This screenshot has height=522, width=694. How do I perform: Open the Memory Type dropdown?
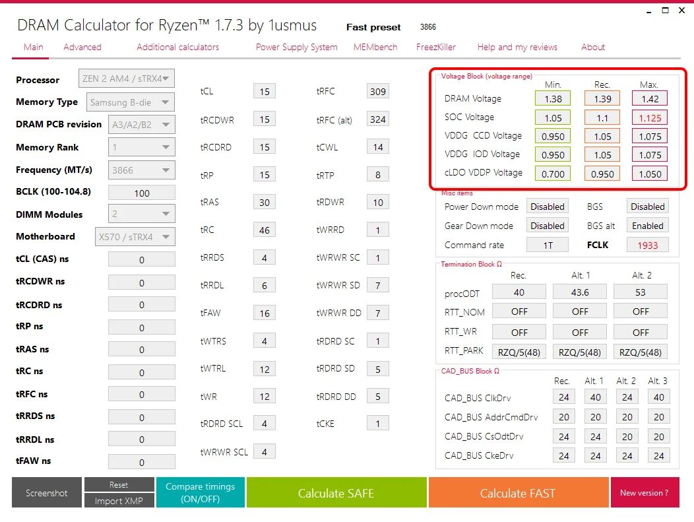129,102
